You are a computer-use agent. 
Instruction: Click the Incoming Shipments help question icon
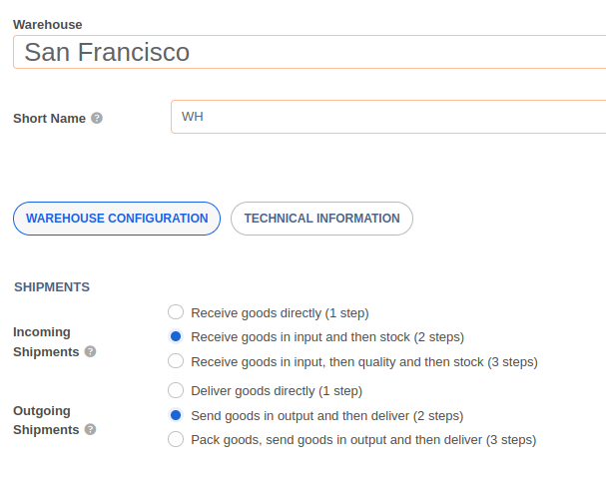click(x=90, y=351)
